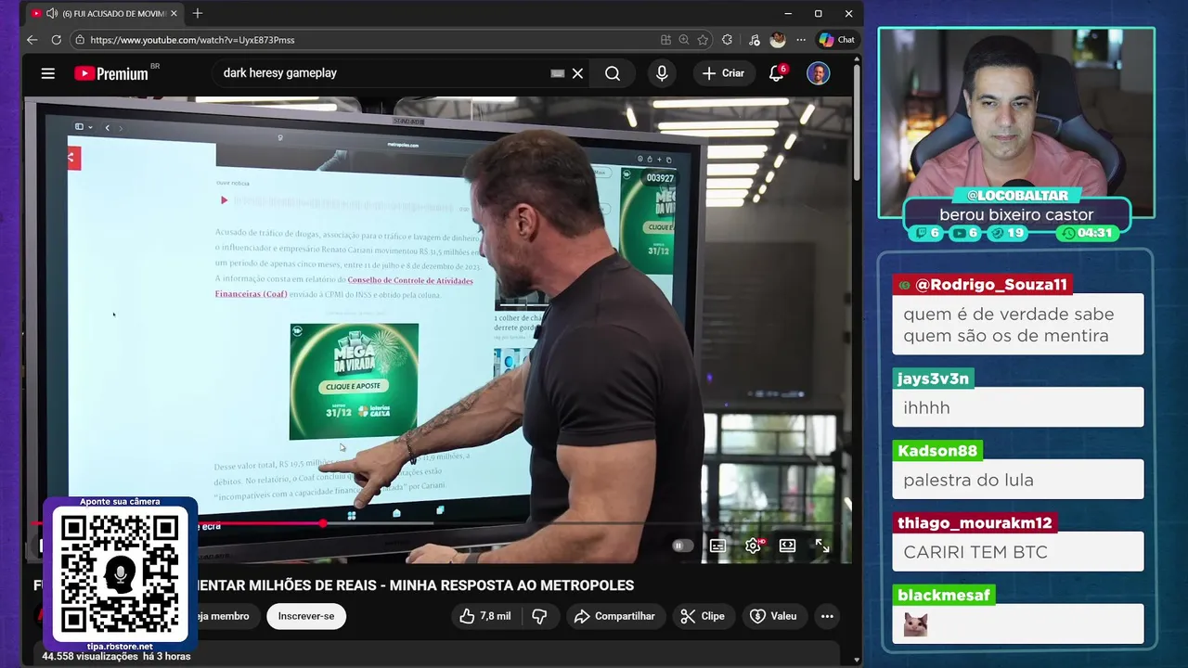The width and height of the screenshot is (1188, 668).
Task: Open YouTube notifications bell
Action: (x=777, y=73)
